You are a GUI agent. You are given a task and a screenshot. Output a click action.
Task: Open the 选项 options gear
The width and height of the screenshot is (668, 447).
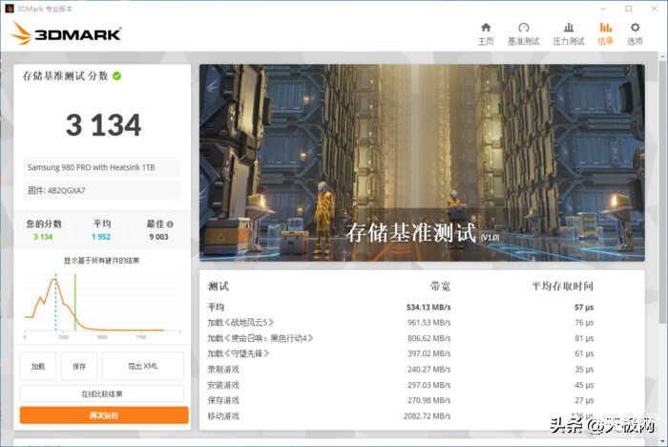[x=635, y=33]
